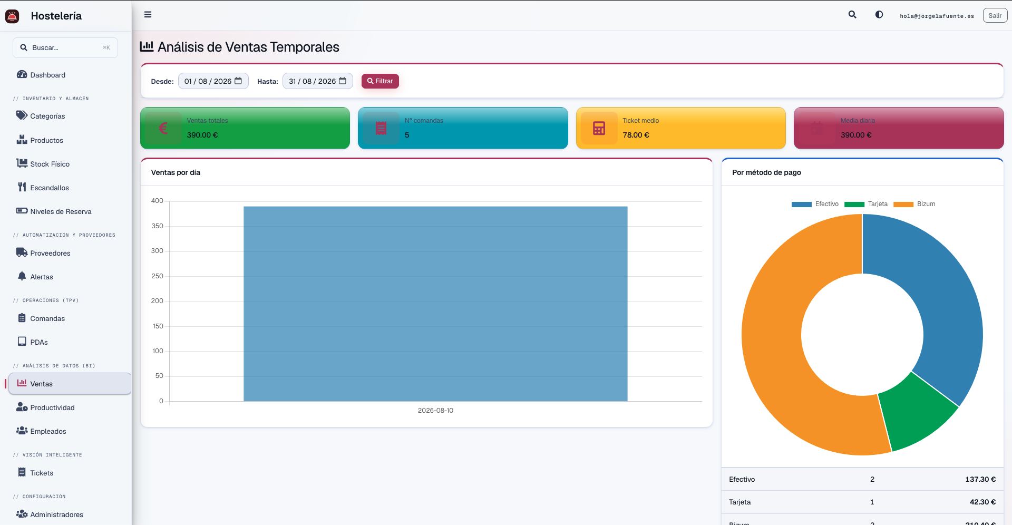Click the Efectivo row amount 137.30 €

980,479
